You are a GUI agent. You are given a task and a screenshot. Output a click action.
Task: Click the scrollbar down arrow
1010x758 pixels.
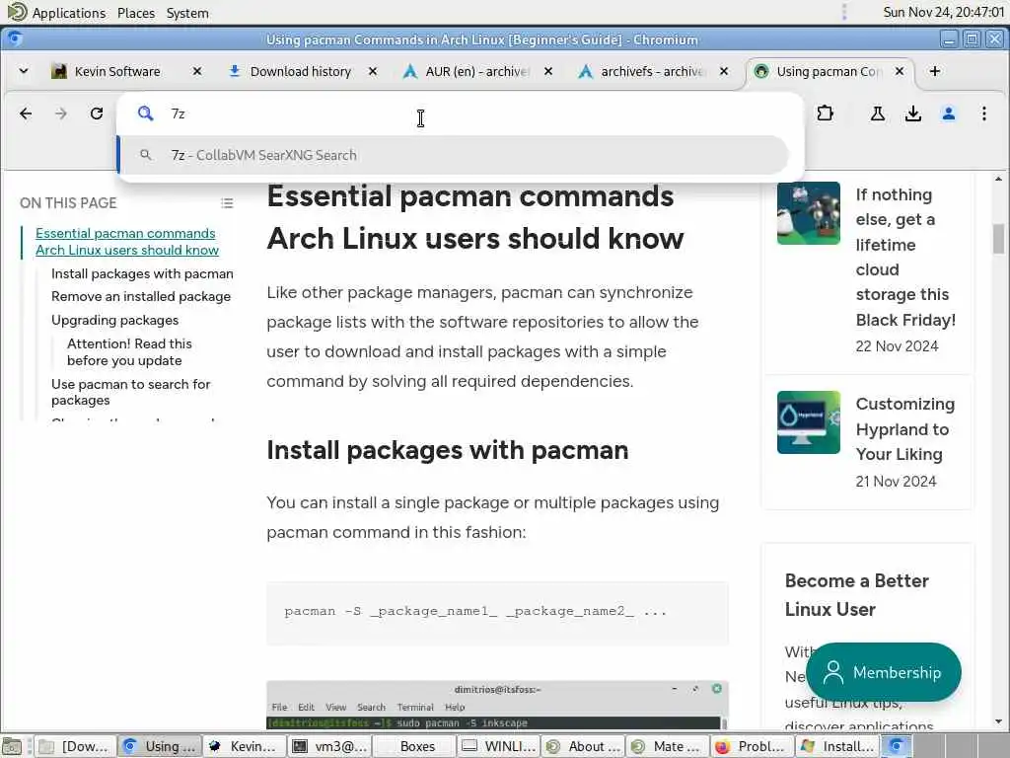click(x=998, y=721)
